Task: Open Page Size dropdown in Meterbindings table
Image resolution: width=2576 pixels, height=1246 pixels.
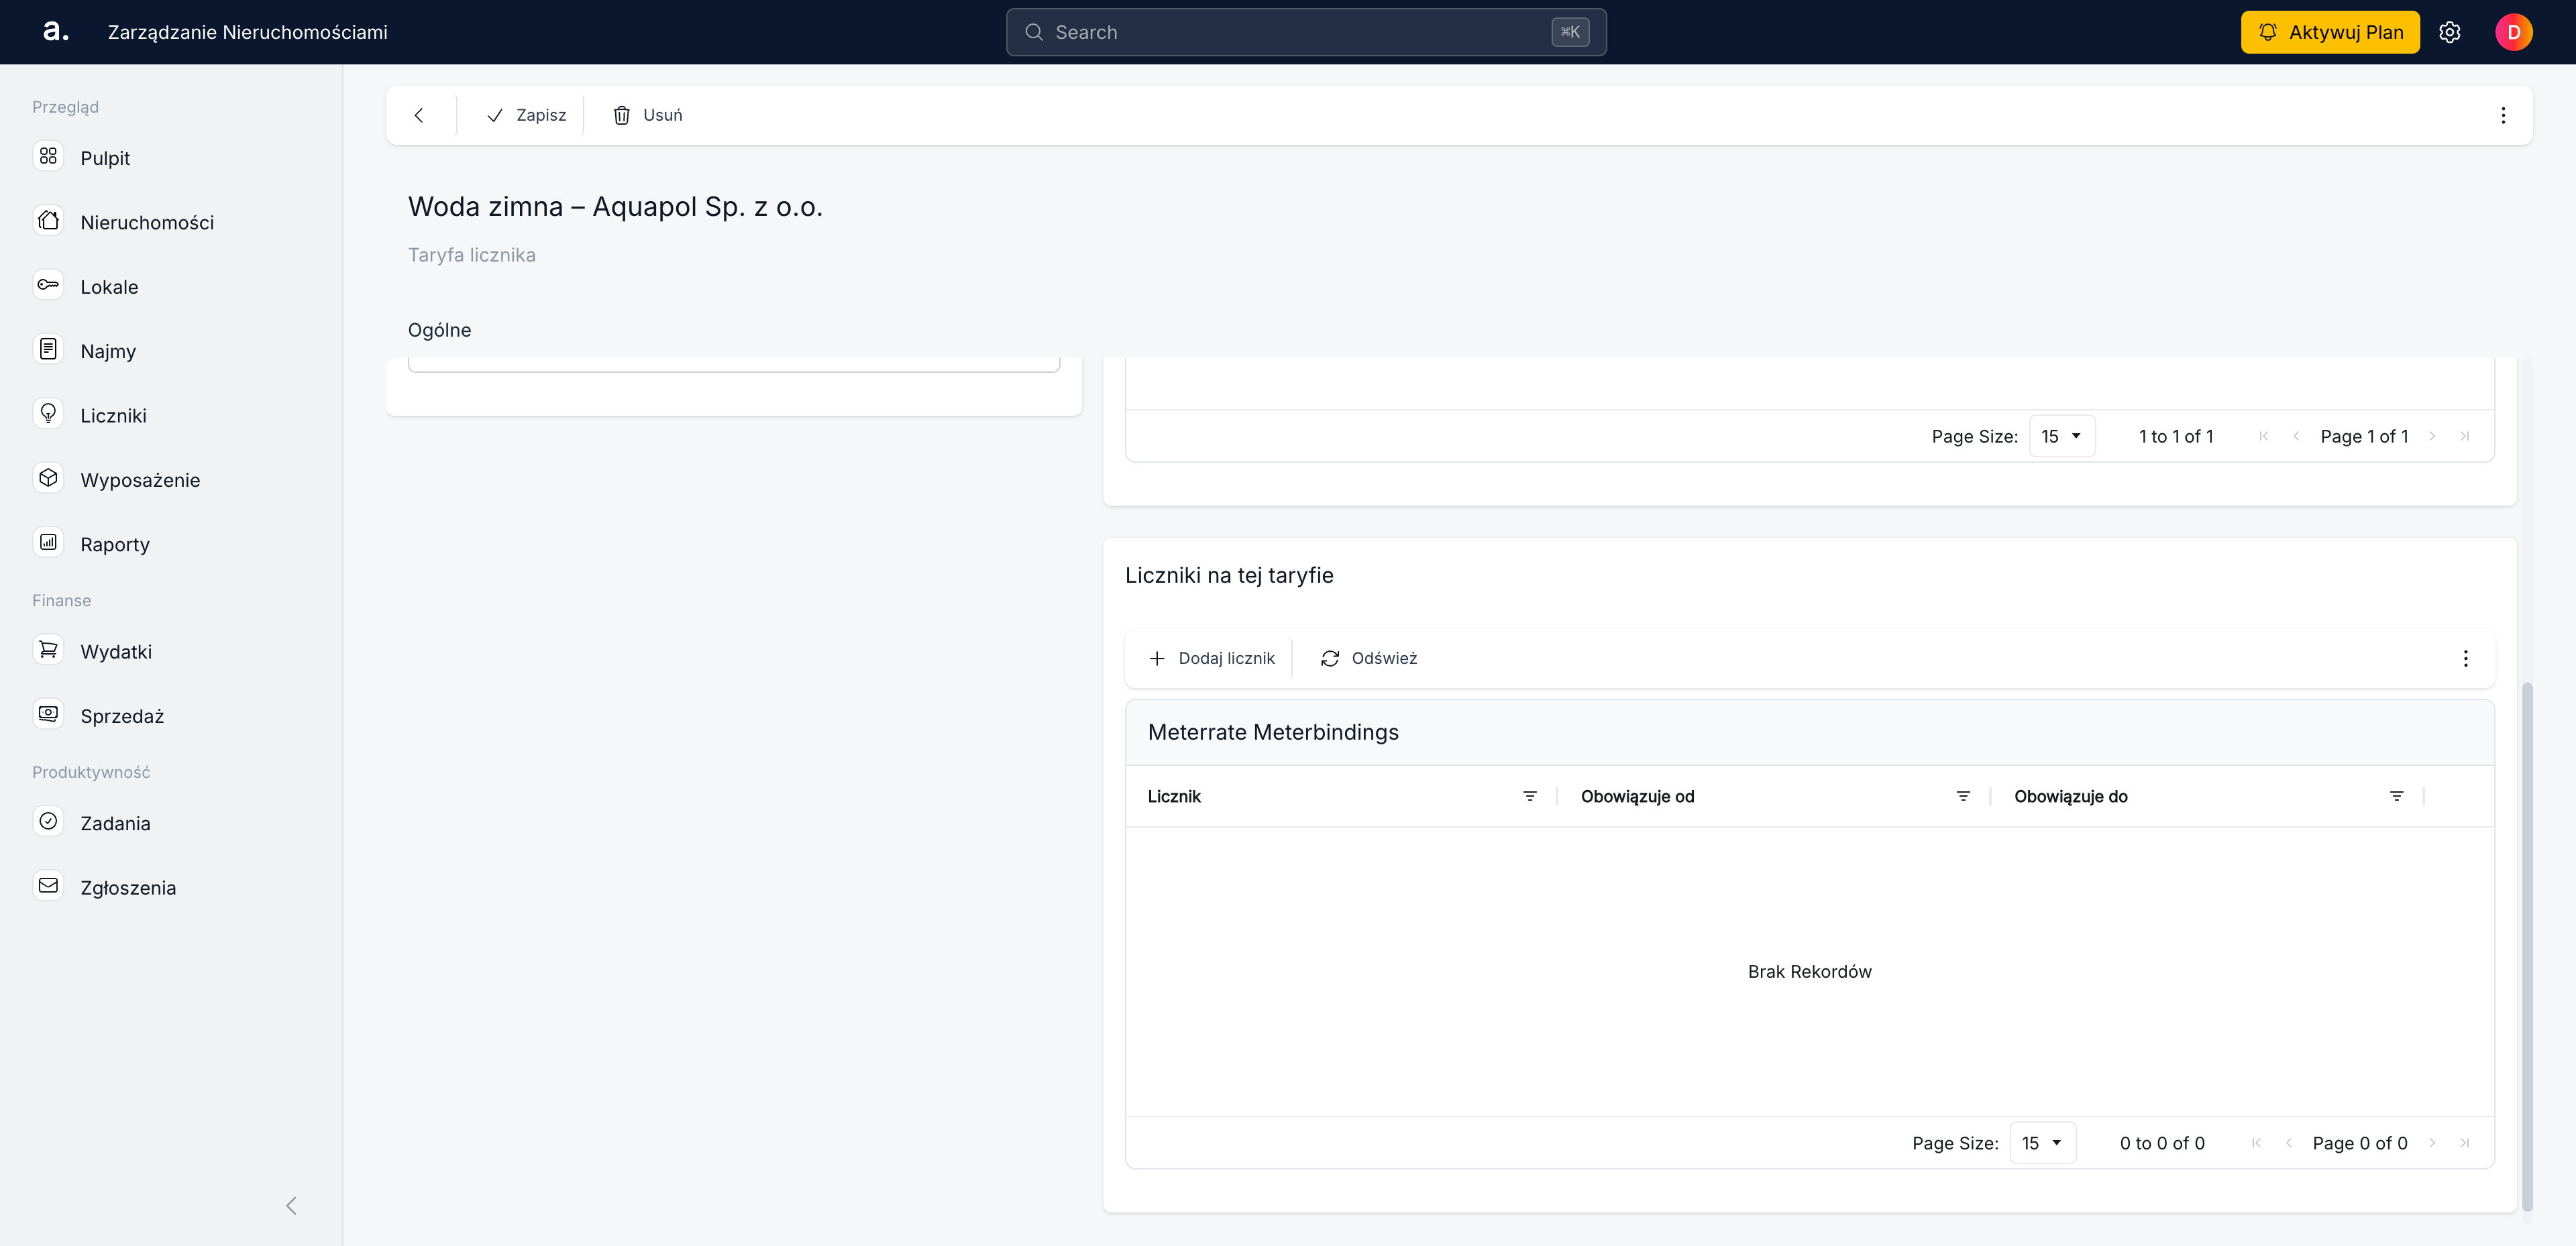Action: tap(2042, 1143)
